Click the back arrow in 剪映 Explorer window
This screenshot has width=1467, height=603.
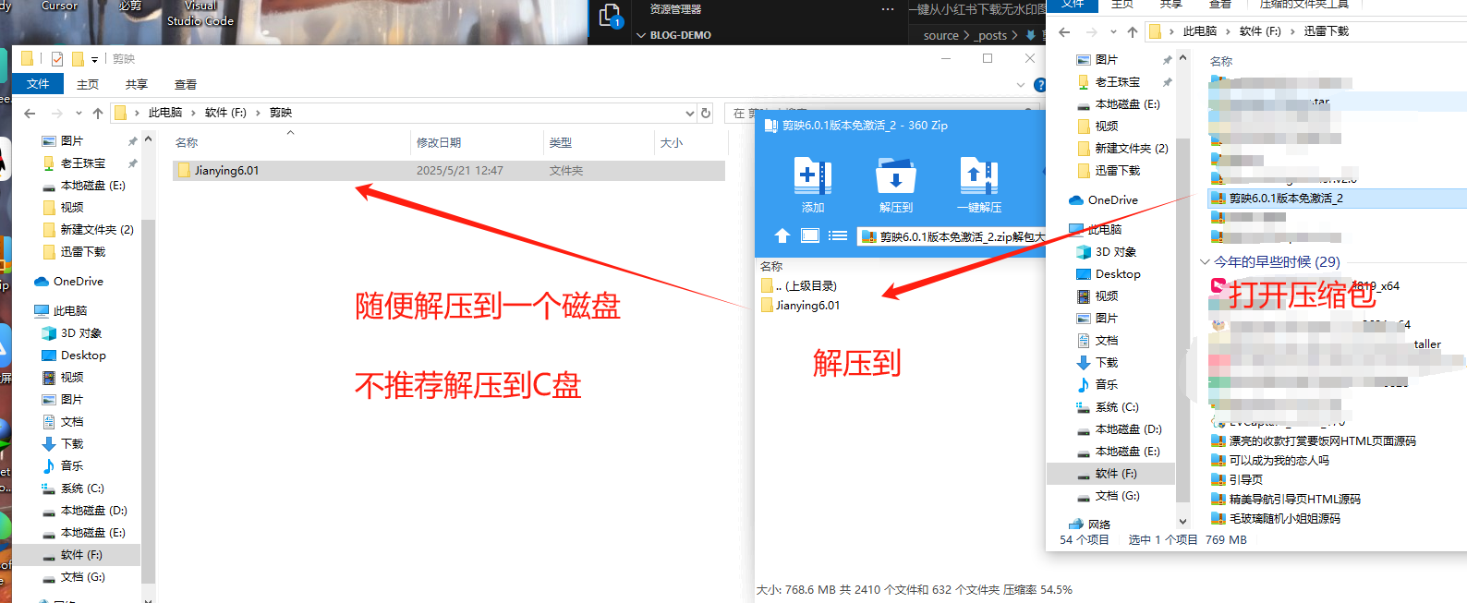[x=30, y=113]
